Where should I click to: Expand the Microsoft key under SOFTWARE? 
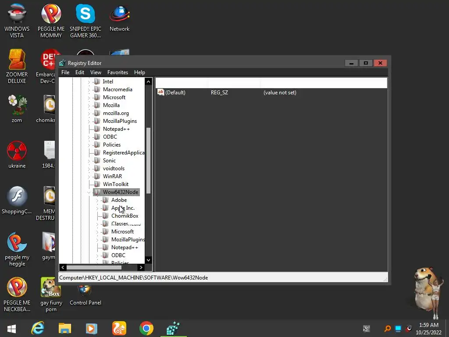(x=89, y=97)
